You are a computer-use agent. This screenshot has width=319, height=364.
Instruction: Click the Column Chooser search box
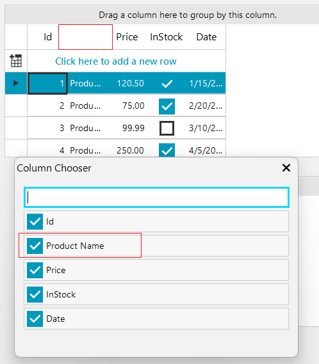point(156,197)
